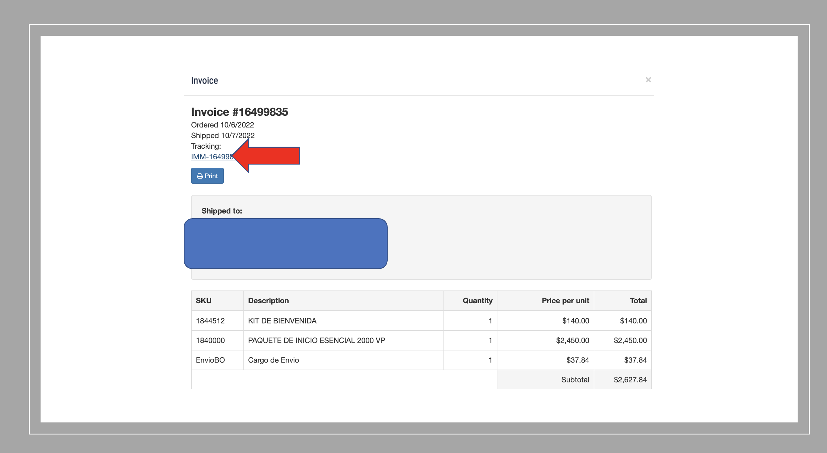827x453 pixels.
Task: Click the Cargo de Envio description
Action: point(273,360)
